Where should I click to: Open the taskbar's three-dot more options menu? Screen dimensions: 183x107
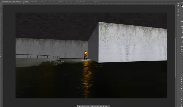tap(108, 106)
